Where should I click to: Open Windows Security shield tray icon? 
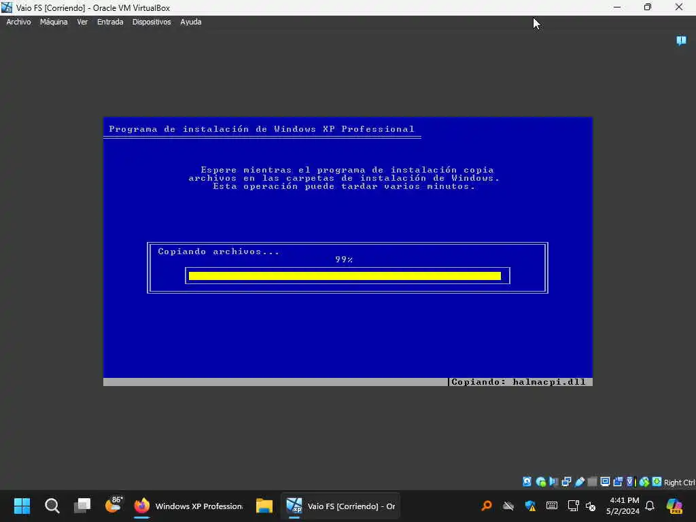[530, 506]
